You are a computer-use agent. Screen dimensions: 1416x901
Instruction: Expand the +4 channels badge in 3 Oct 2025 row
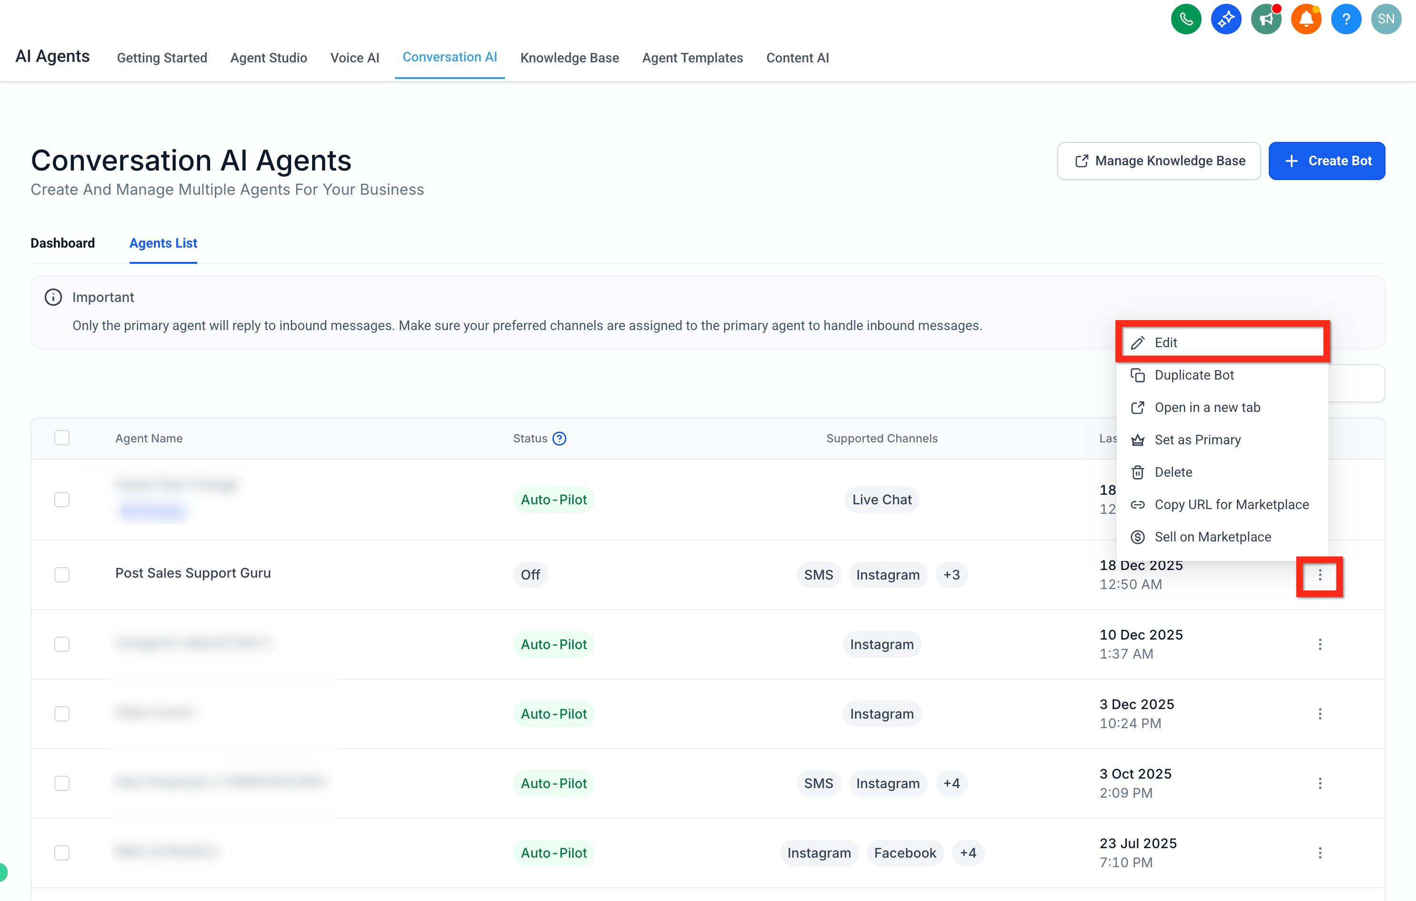(951, 783)
